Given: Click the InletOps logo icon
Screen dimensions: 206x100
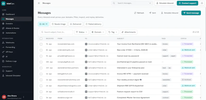Looking at the screenshot, I should point(3,3).
